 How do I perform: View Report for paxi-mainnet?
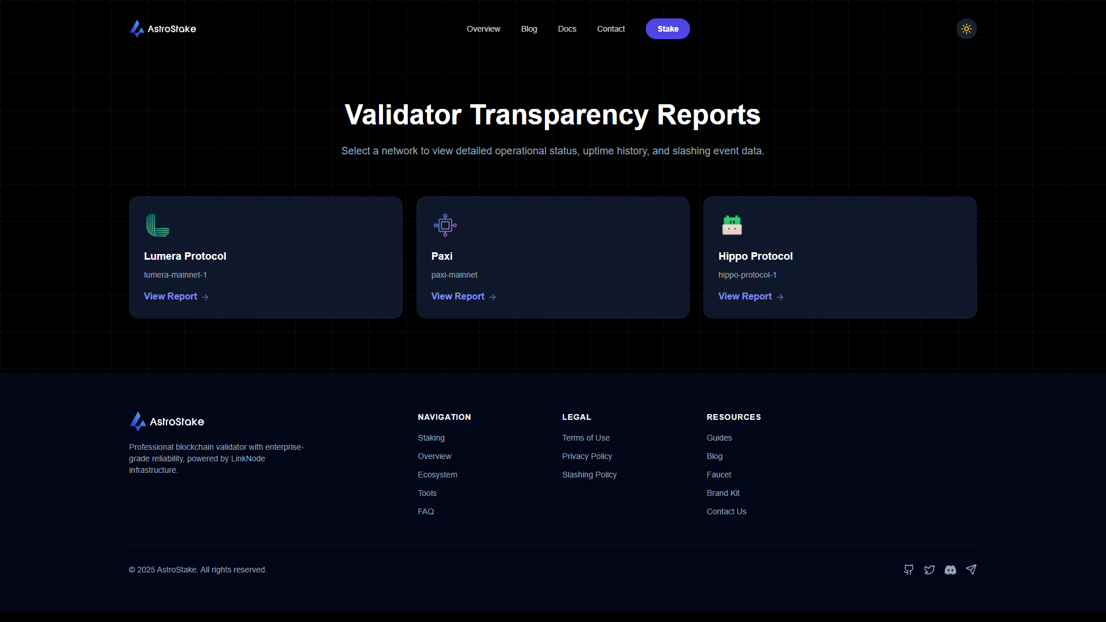(458, 296)
